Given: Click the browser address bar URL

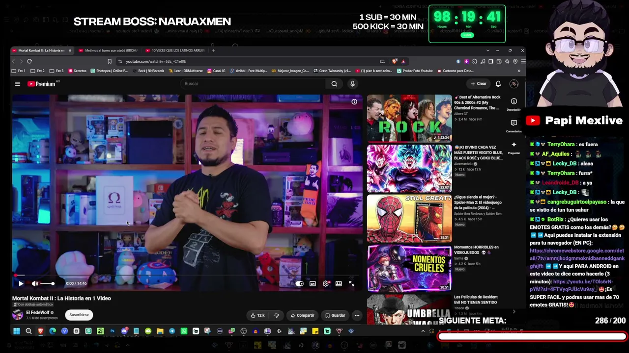Looking at the screenshot, I should click(156, 61).
